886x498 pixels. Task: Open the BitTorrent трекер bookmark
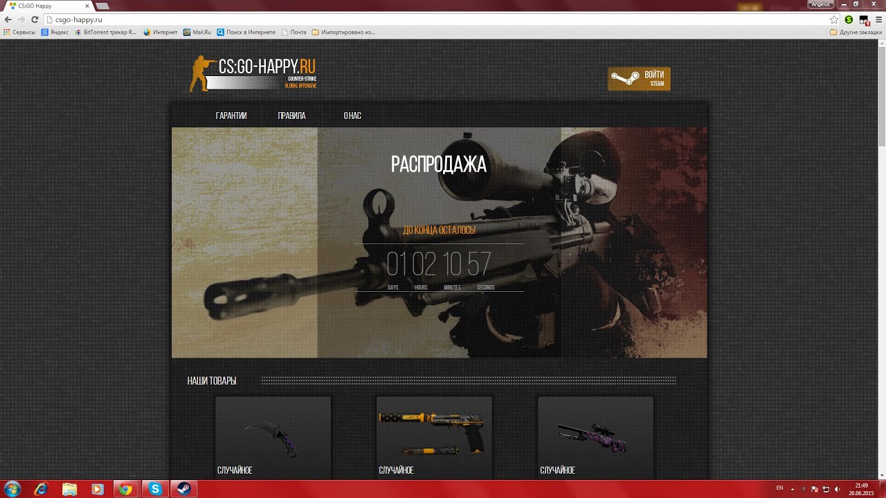105,32
